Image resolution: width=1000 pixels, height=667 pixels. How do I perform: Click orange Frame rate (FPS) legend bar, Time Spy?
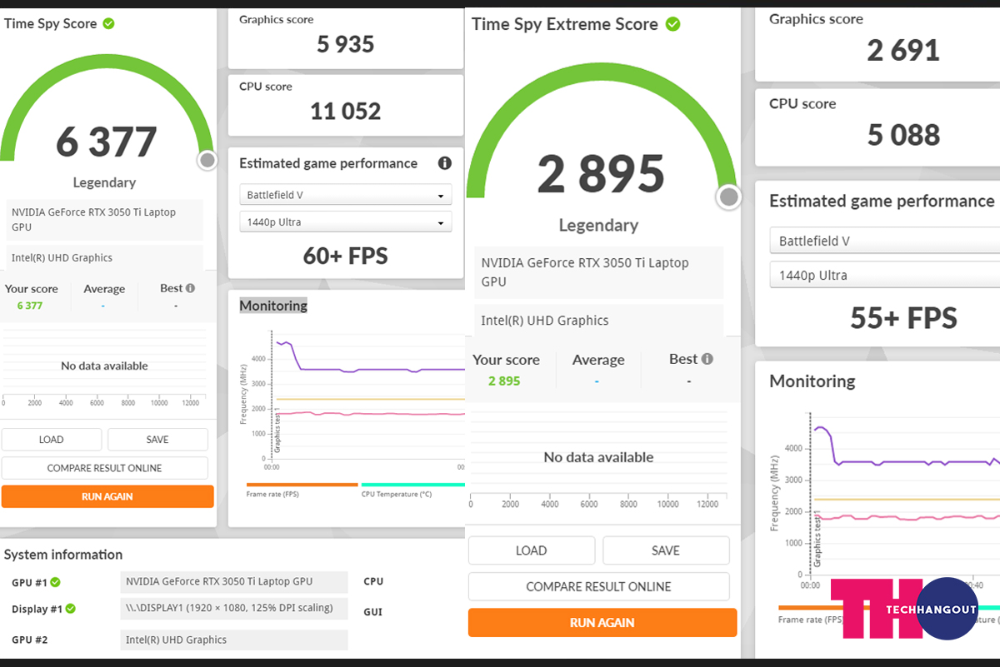pyautogui.click(x=302, y=484)
